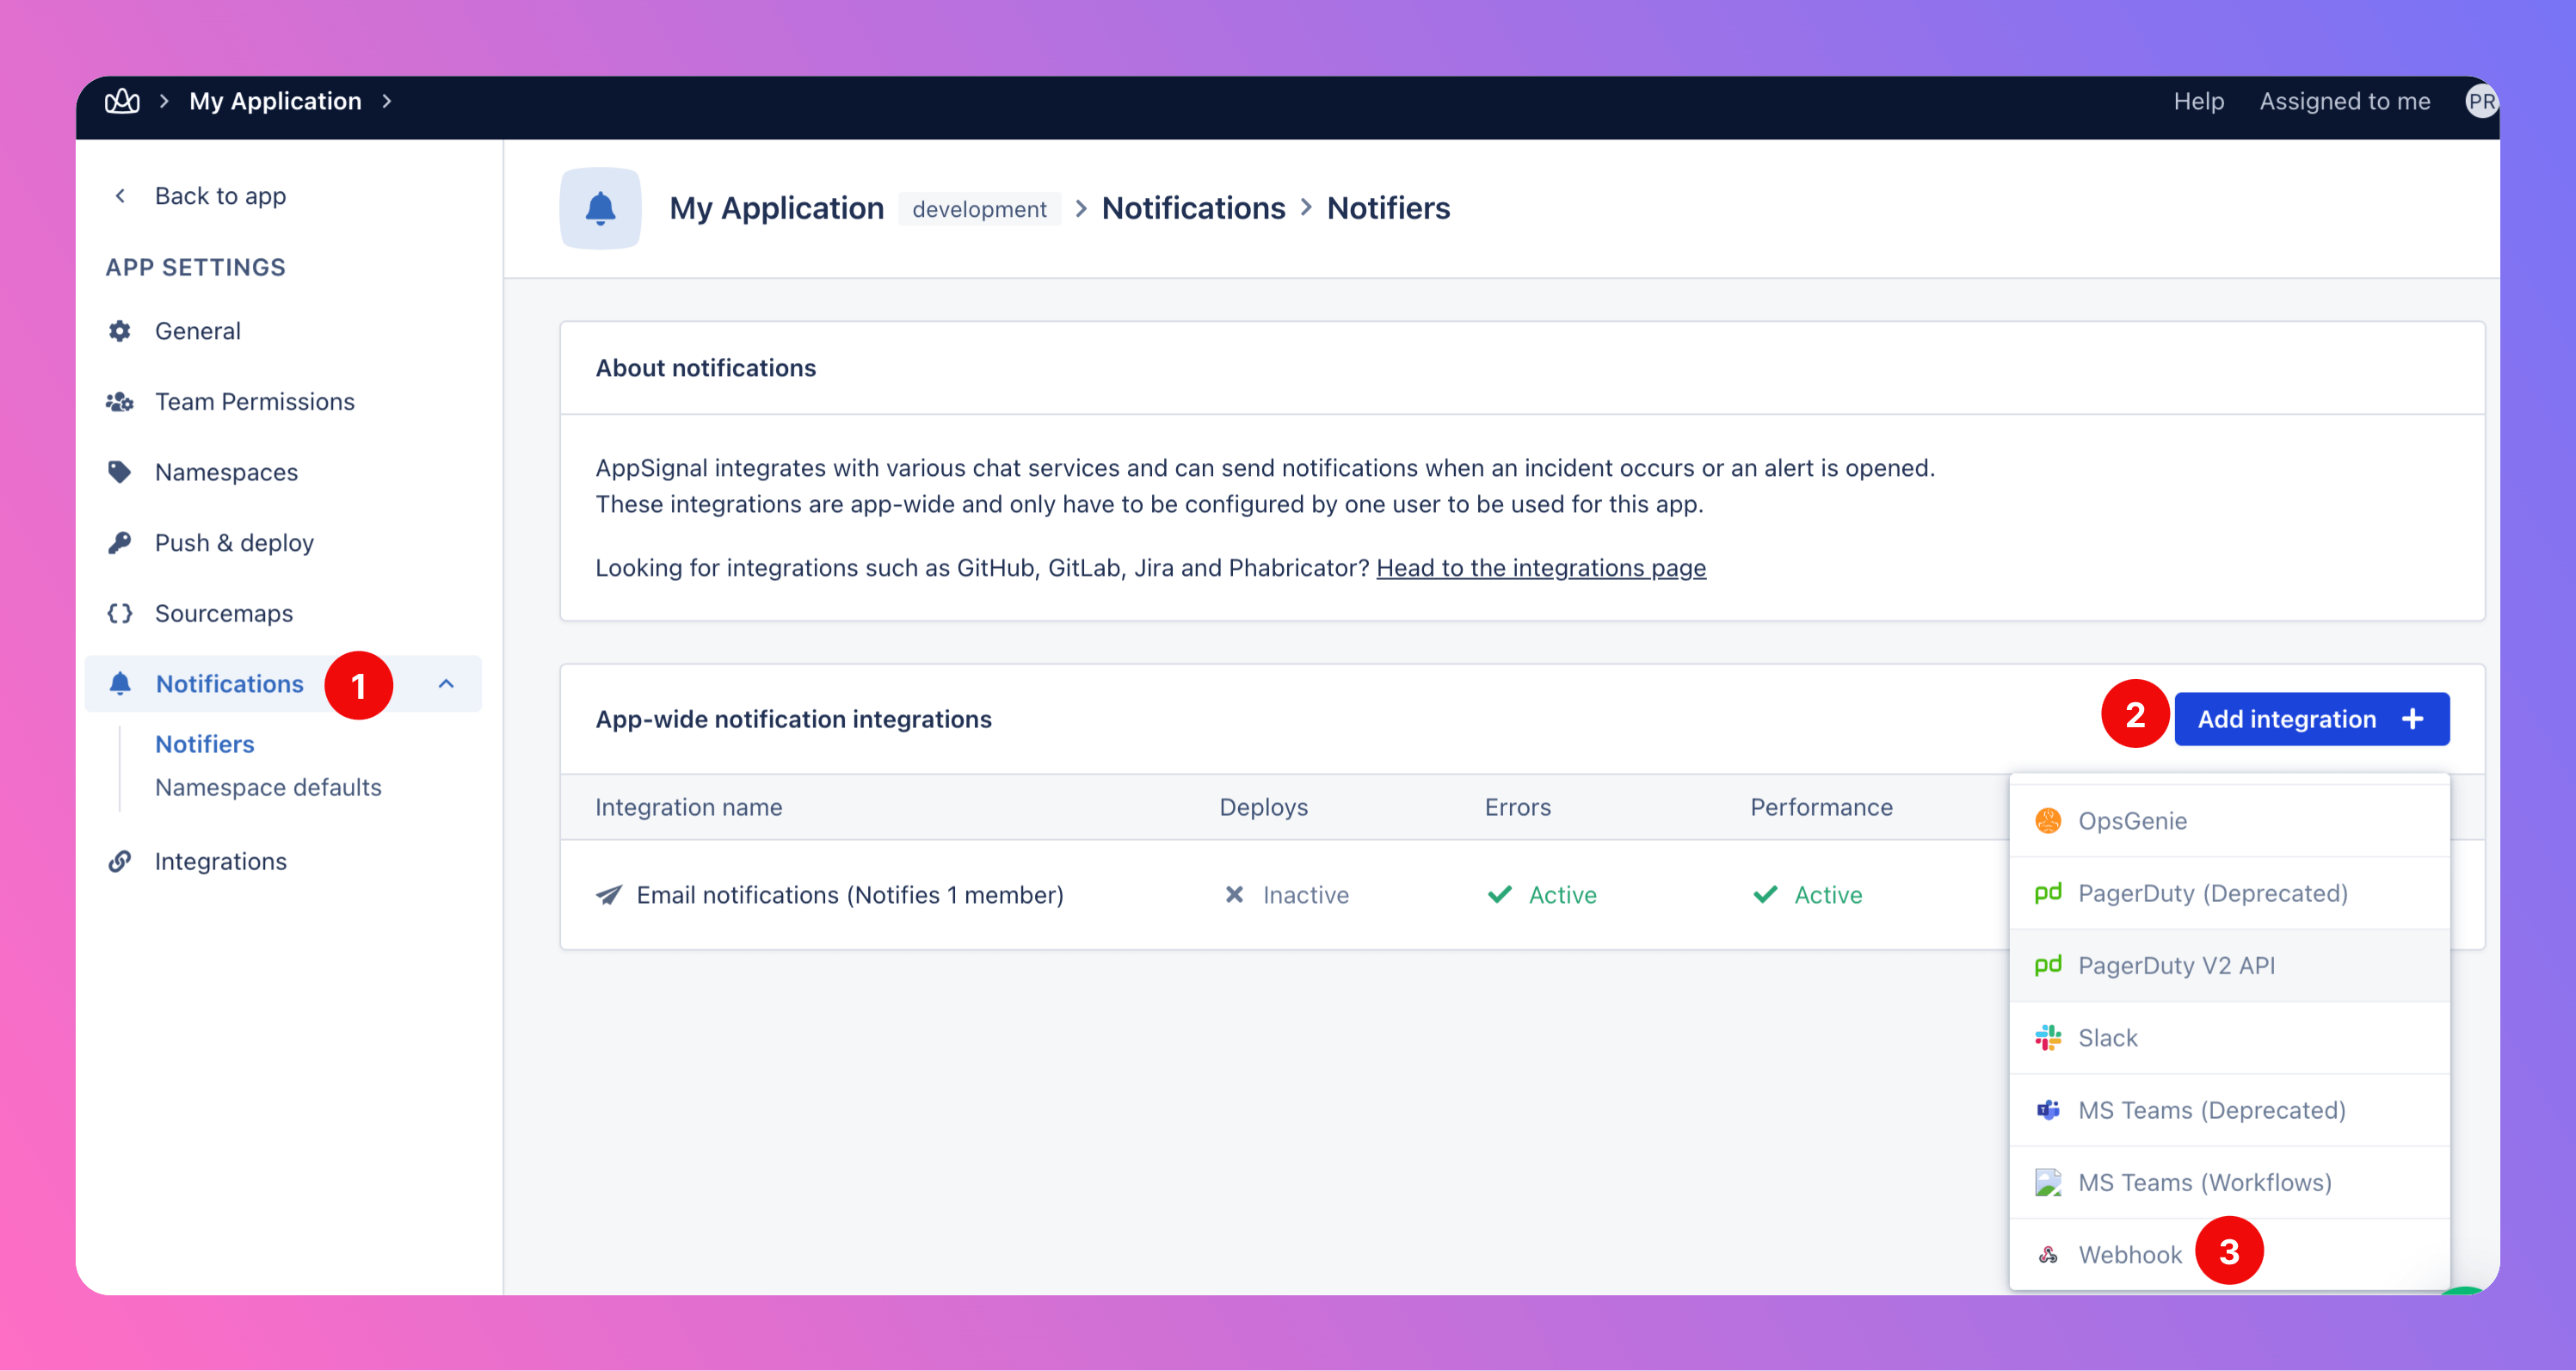Click the Integrations link icon in sidebar

pos(120,861)
